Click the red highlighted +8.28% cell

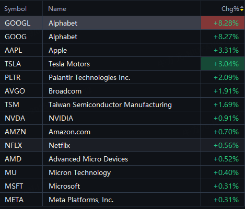[223, 23]
